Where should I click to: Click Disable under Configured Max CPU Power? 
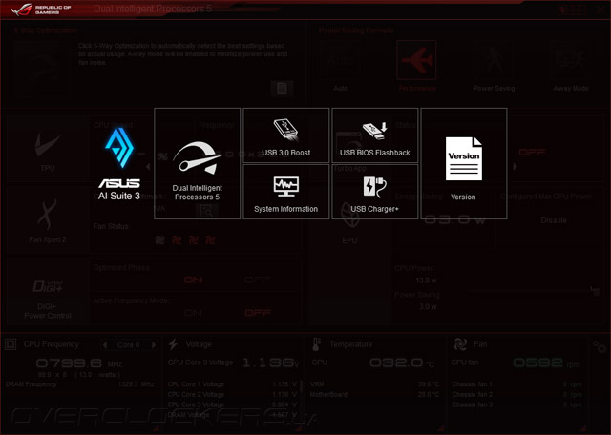pyautogui.click(x=554, y=220)
